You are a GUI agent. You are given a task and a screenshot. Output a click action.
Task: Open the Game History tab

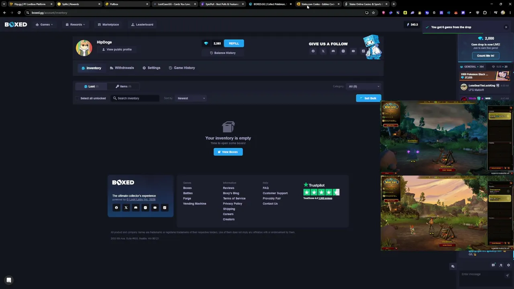[x=182, y=68]
